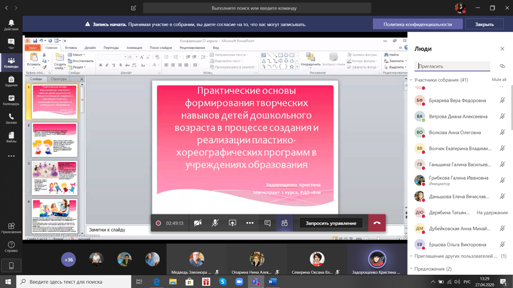Screen dimensions: 513x288
Task: Open the Чат tab in the sidebar
Action: 11,44
